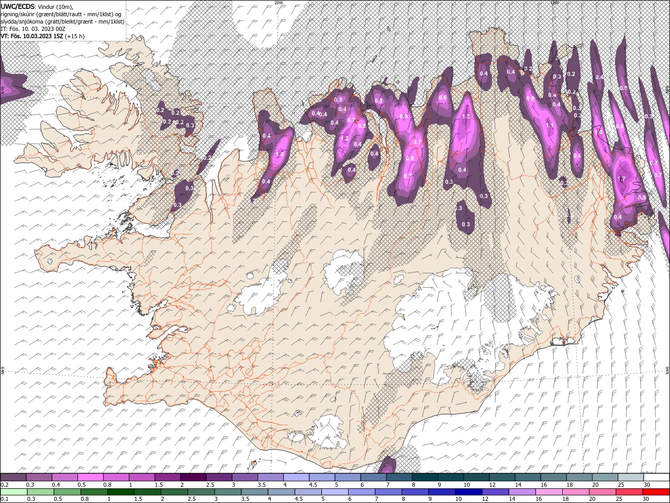
Task: Select the deep blue 10–12 swatch on rain scale
Action: point(468,492)
